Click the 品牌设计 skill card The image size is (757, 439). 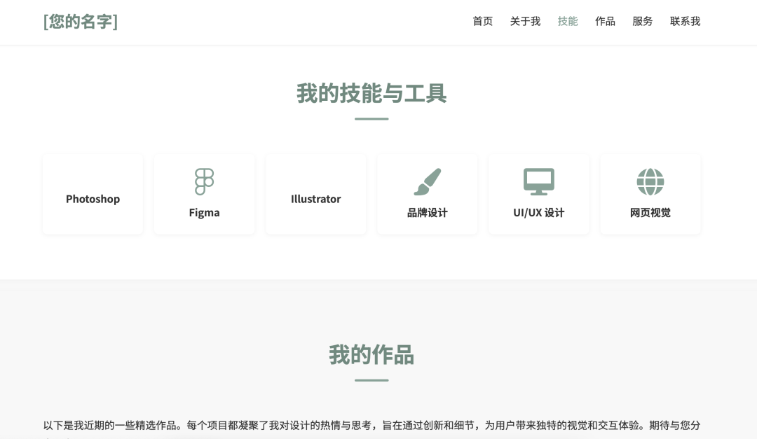(427, 194)
